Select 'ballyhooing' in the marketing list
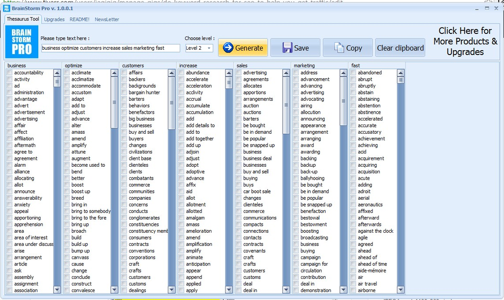This screenshot has height=300, width=504. click(x=312, y=178)
